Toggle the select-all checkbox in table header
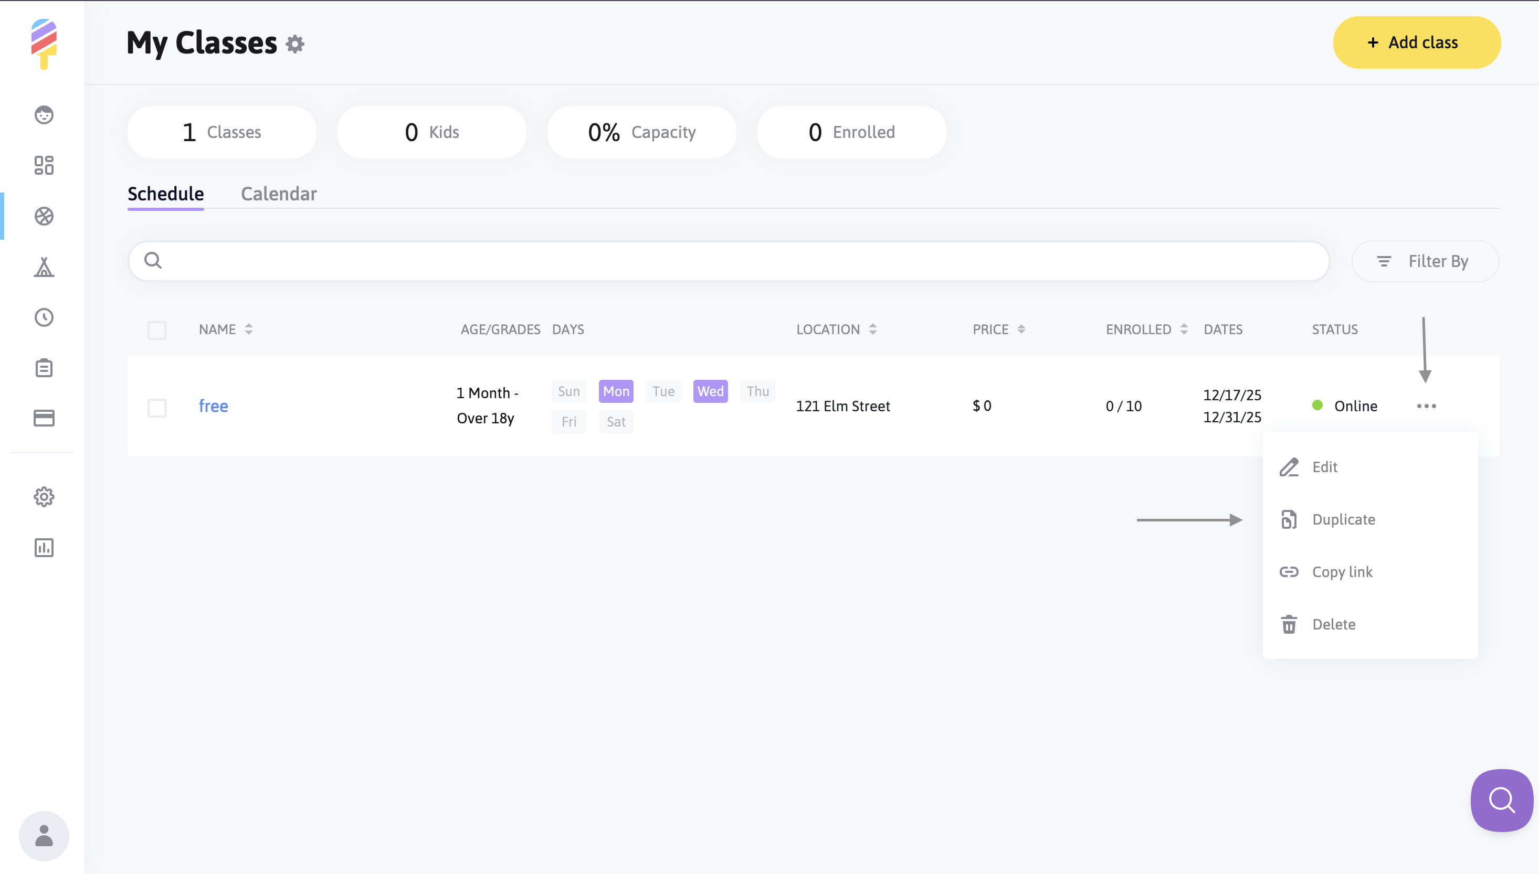 click(157, 330)
